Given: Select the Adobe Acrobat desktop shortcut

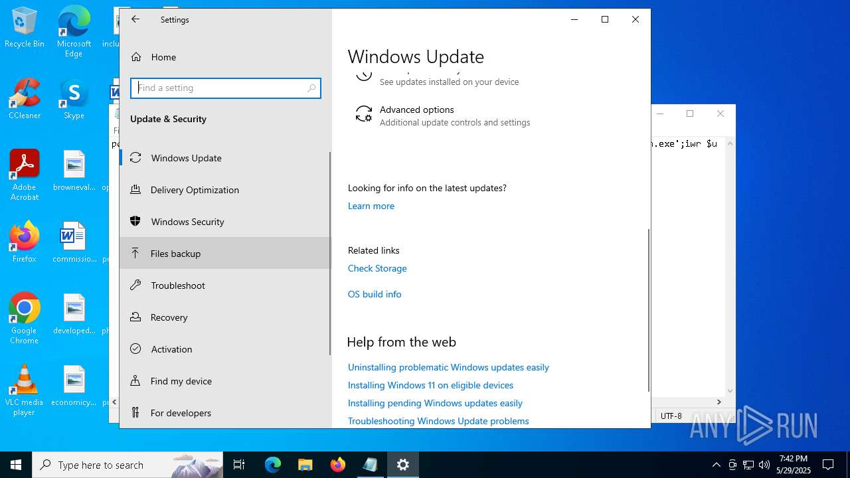Looking at the screenshot, I should pyautogui.click(x=25, y=175).
